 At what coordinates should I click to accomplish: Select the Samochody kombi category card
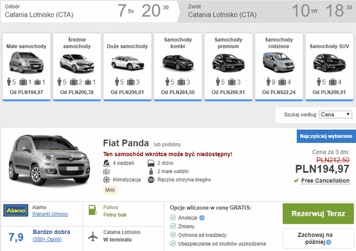178,66
